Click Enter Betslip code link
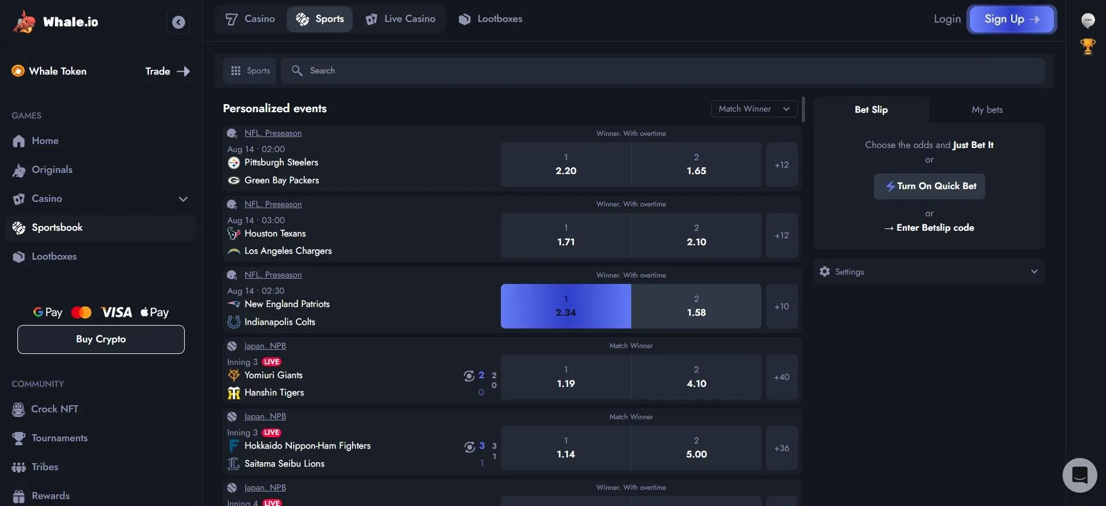1106x506 pixels. [x=929, y=228]
